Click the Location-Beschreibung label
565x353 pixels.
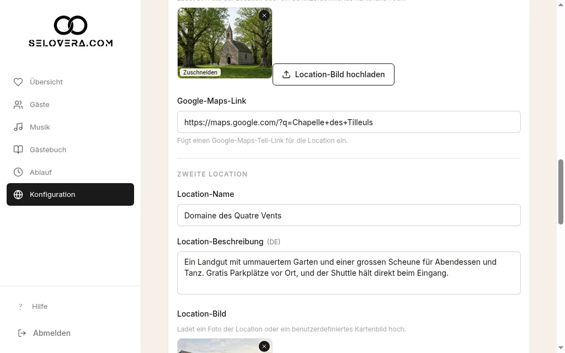[220, 242]
